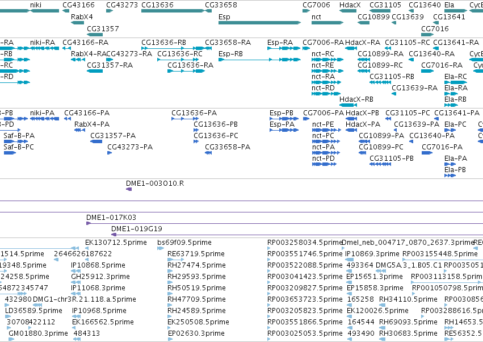Viewport: 483px width, 342px height.
Task: Select the CG33658 gene label
Action: (x=221, y=5)
